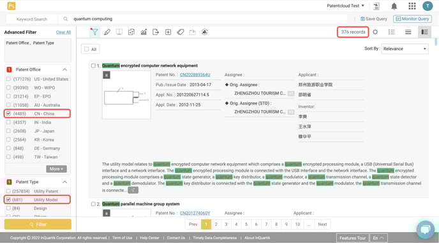Click the 376 records count
This screenshot has width=439, height=243.
pyautogui.click(x=353, y=32)
